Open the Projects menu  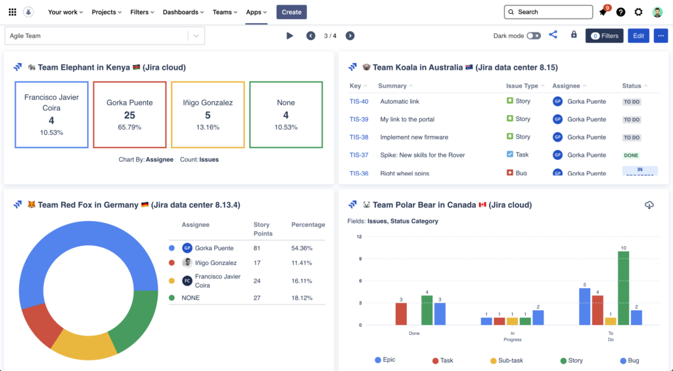coord(106,12)
